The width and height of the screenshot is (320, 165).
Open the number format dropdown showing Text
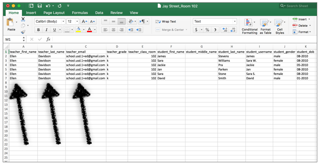tap(235, 21)
